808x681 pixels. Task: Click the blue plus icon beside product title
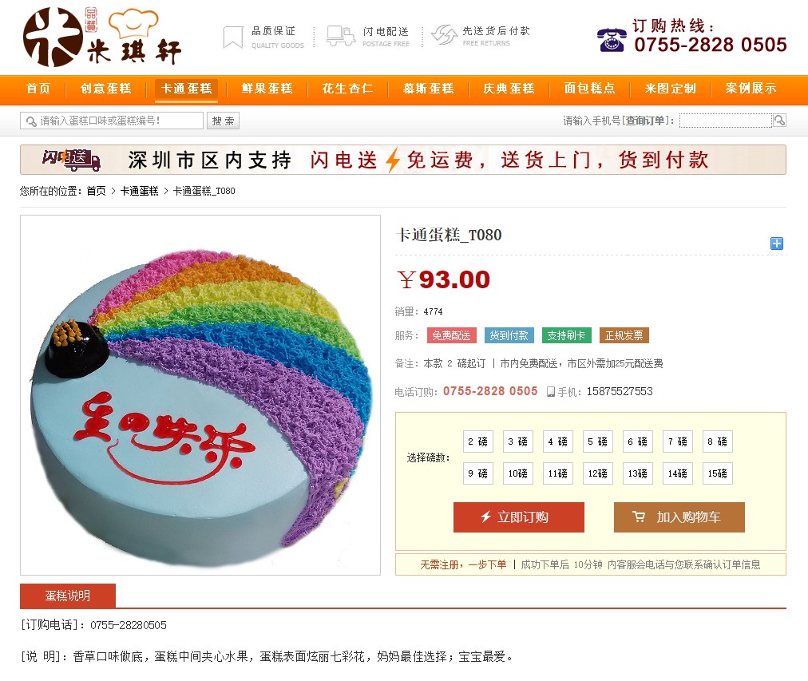click(x=777, y=243)
